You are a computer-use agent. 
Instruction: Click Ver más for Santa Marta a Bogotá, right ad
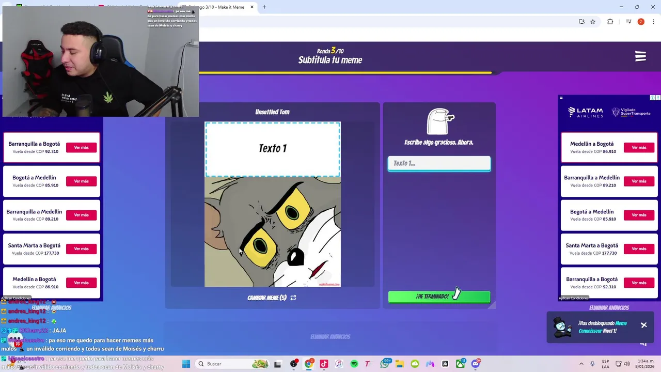[x=639, y=249]
